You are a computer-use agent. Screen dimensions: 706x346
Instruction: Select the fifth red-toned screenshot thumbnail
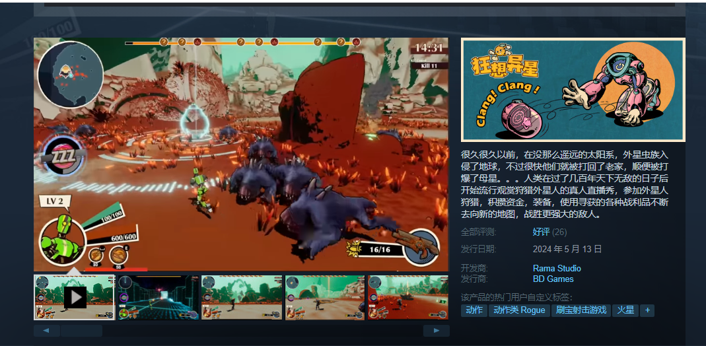[x=408, y=297]
